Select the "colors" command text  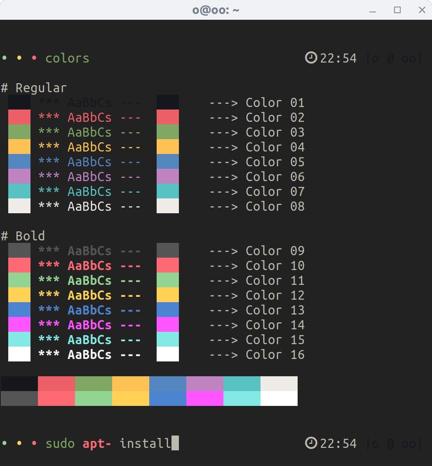[67, 58]
